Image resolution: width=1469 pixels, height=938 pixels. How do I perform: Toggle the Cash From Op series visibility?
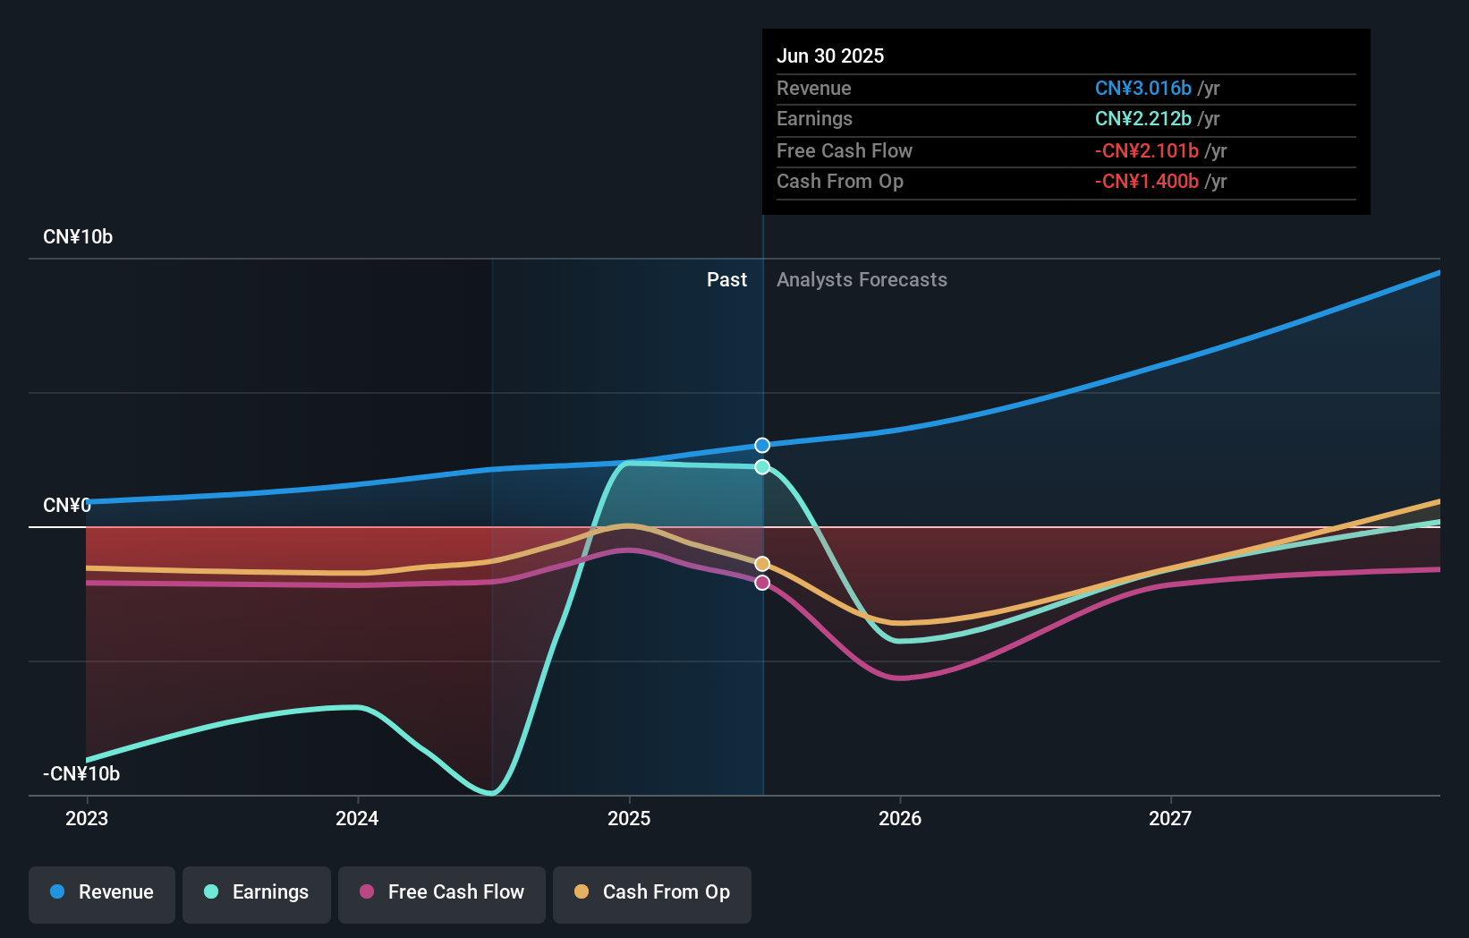click(651, 892)
